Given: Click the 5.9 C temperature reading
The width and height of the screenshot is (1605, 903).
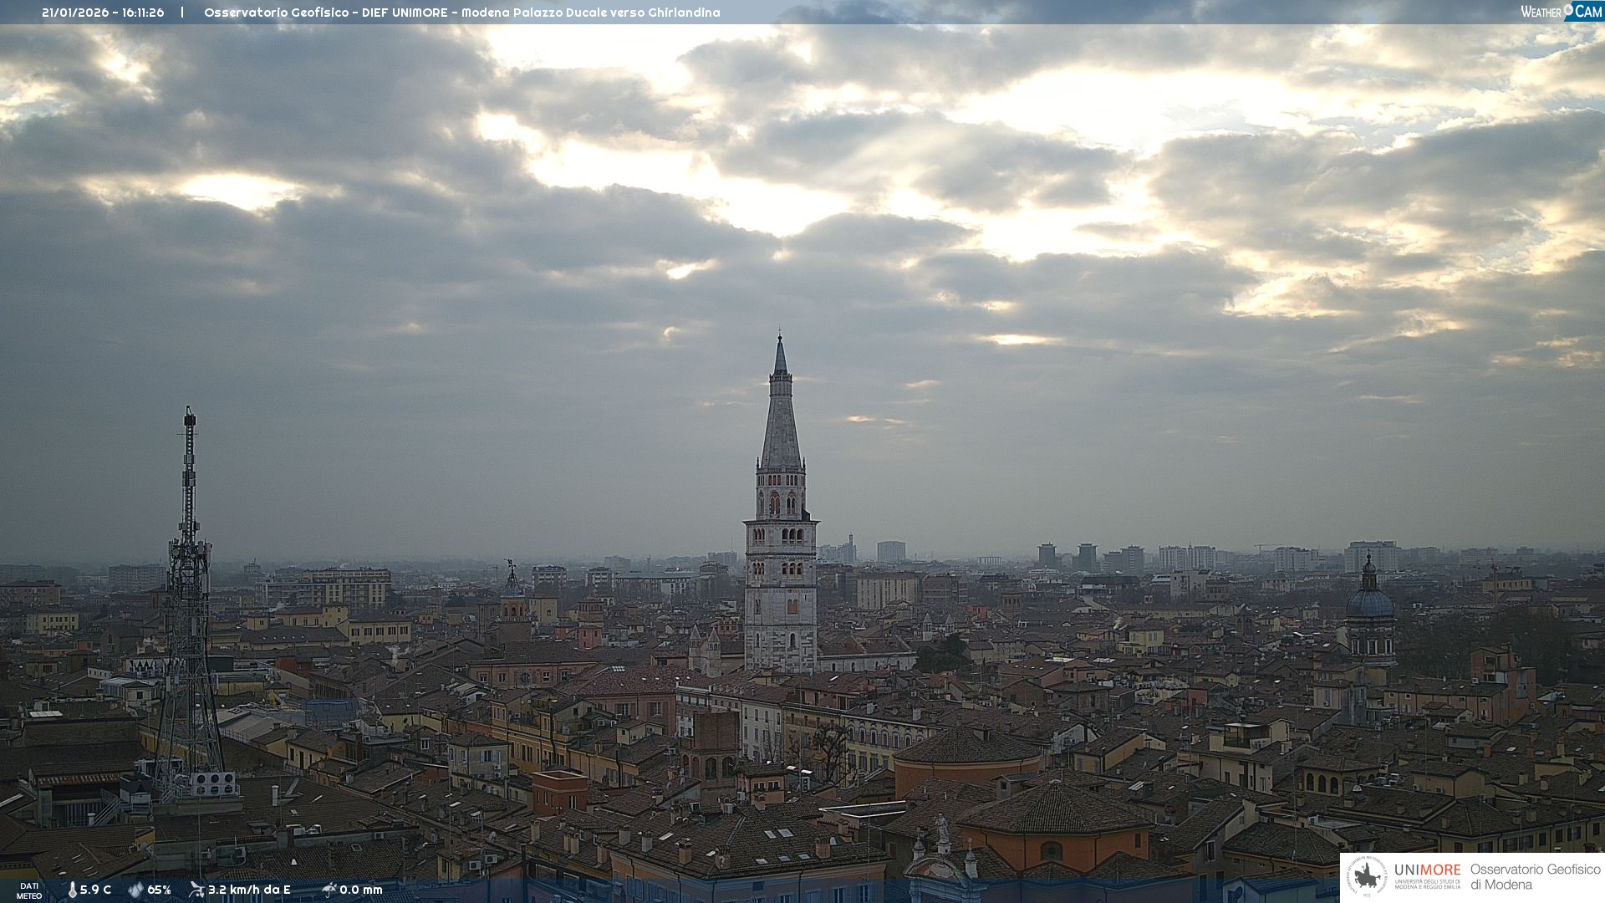Looking at the screenshot, I should click(x=95, y=890).
